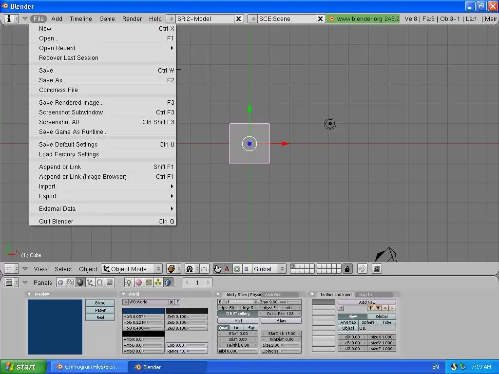The height and width of the screenshot is (374, 499).
Task: Click Quit Blender in File menu
Action: tap(102, 222)
